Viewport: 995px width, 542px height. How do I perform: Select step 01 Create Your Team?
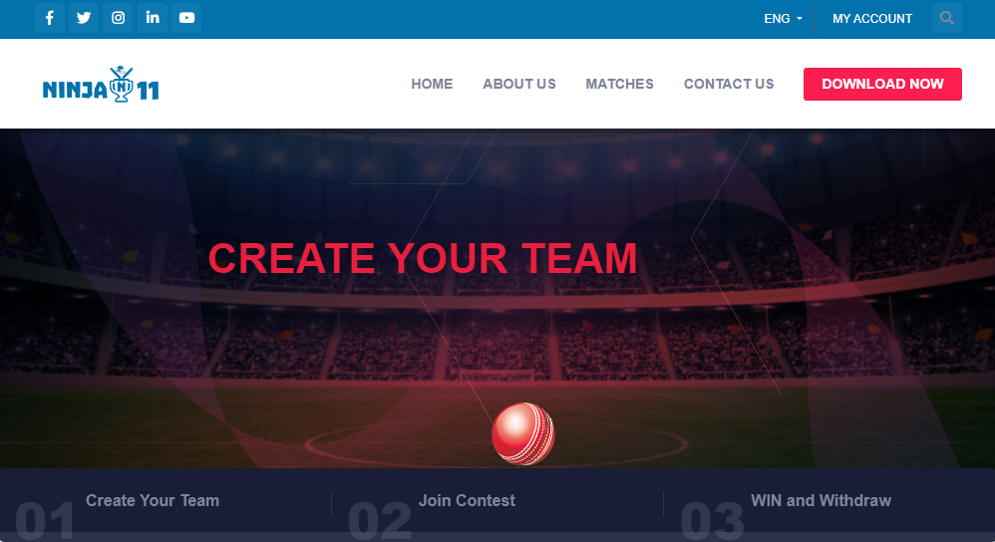click(x=153, y=501)
